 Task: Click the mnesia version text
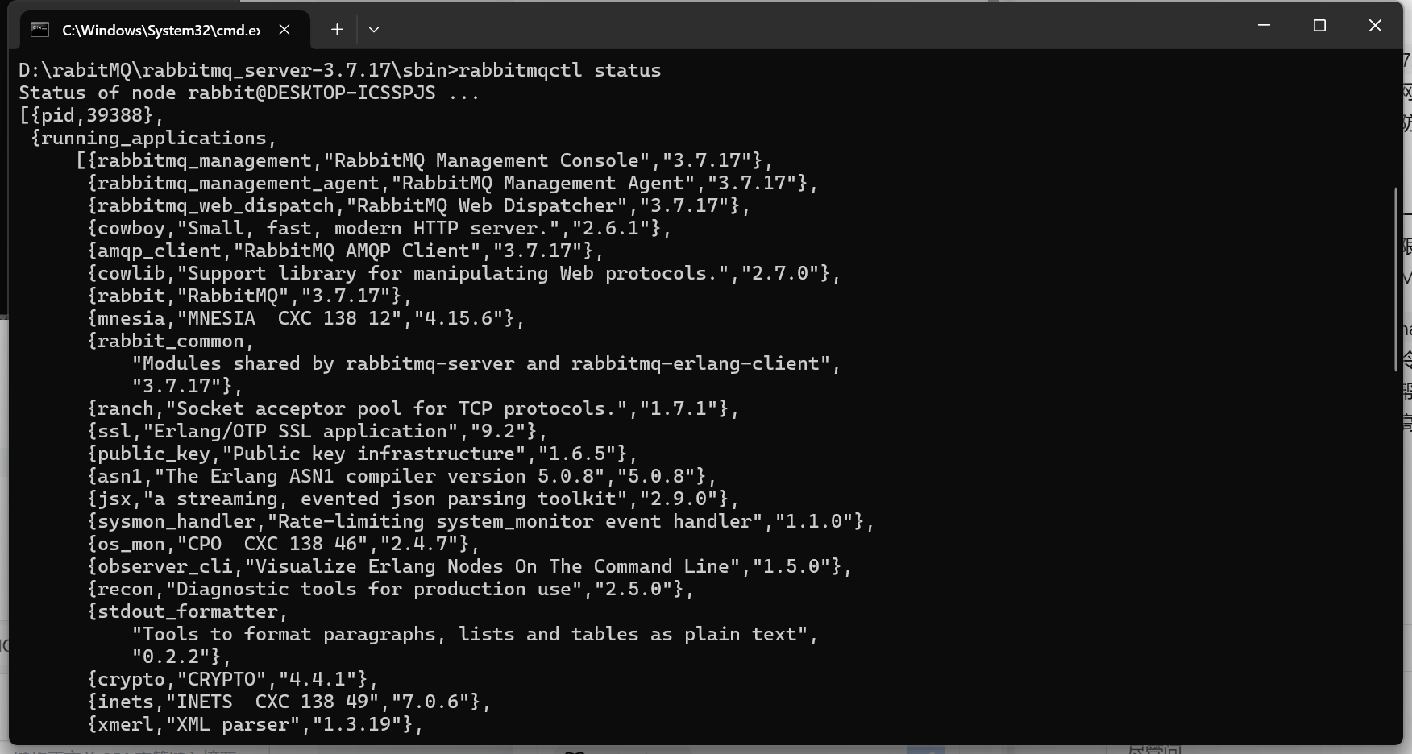[305, 318]
